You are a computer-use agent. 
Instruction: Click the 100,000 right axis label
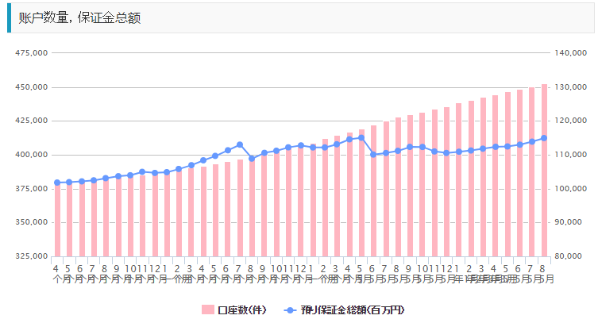(x=569, y=189)
